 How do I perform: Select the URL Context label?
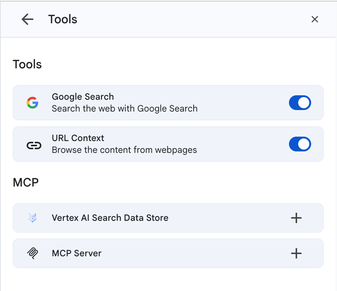(x=78, y=138)
